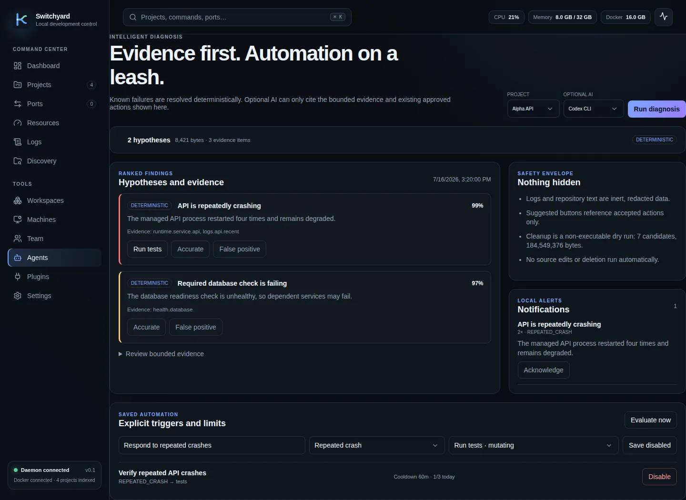Go to the Logs page
Viewport: 686px width, 500px height.
click(54, 142)
